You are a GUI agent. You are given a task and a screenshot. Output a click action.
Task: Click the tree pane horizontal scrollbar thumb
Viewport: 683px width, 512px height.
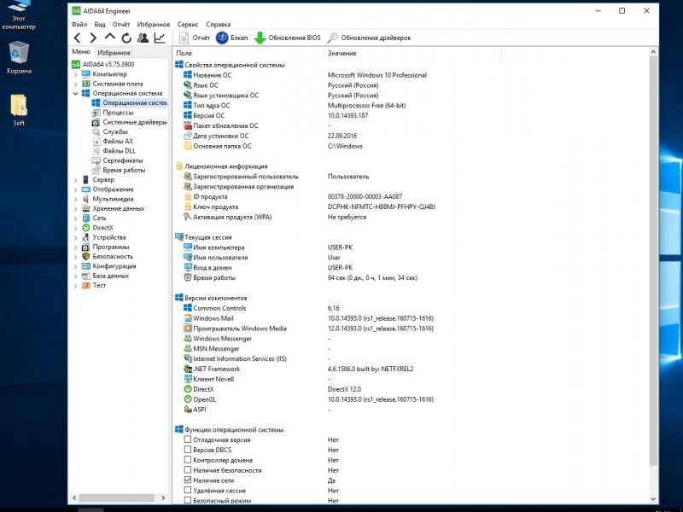click(116, 497)
